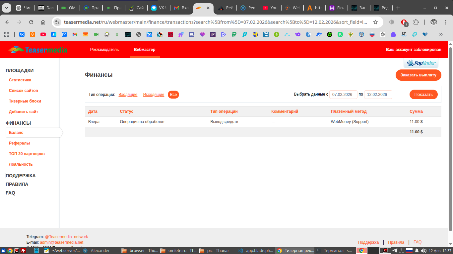Image resolution: width=453 pixels, height=254 pixels.
Task: Switch to the 'Рекламодатель' tab
Action: pos(104,50)
